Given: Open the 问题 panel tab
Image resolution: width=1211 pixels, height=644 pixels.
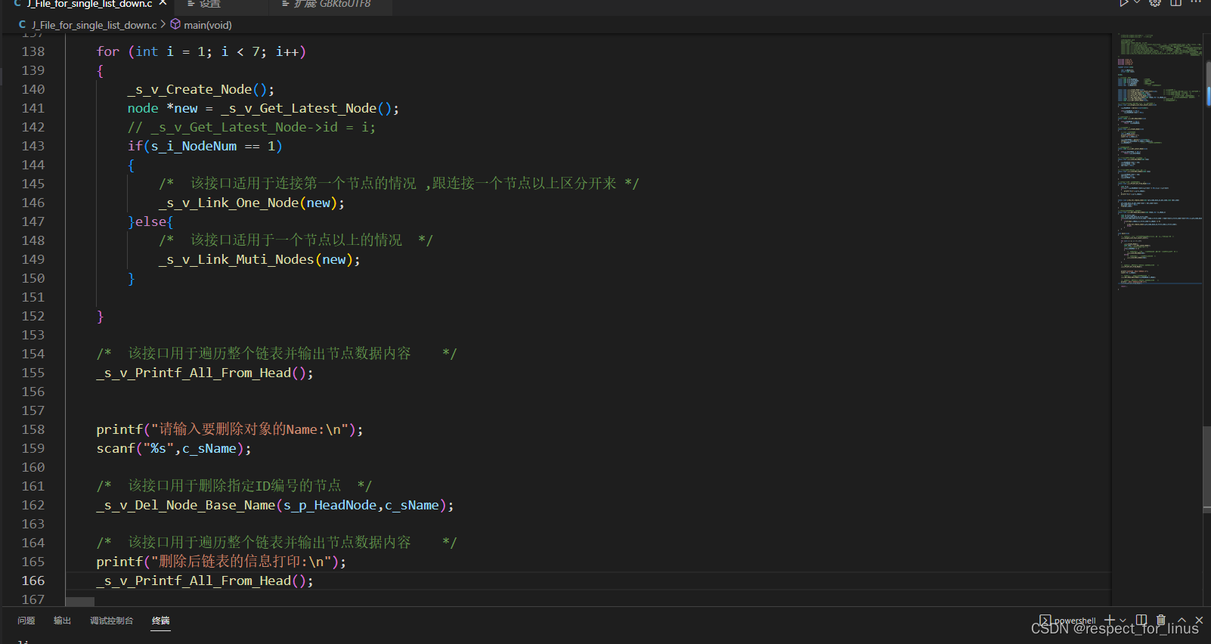Looking at the screenshot, I should click(26, 621).
